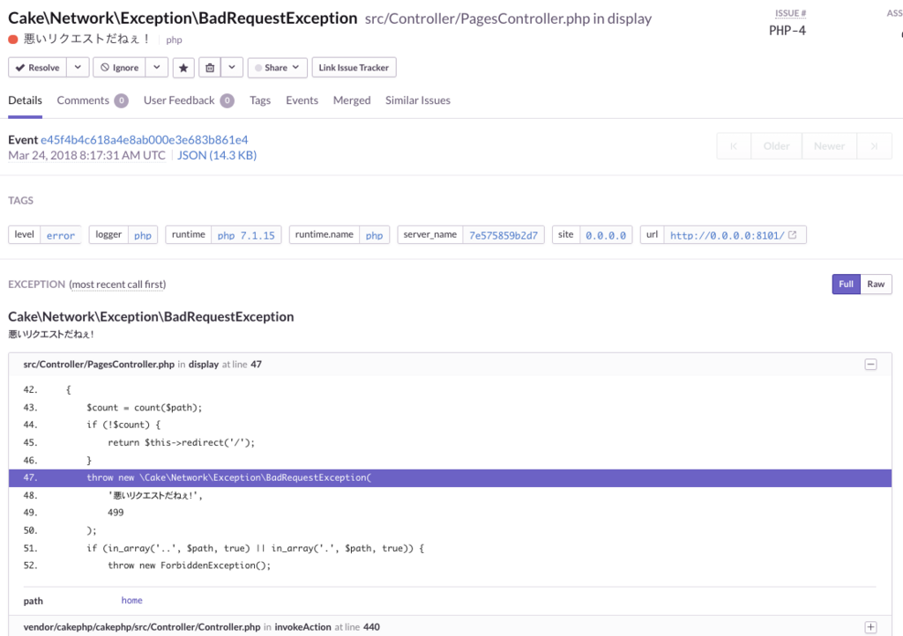Click the red error level indicator dot

pyautogui.click(x=13, y=39)
